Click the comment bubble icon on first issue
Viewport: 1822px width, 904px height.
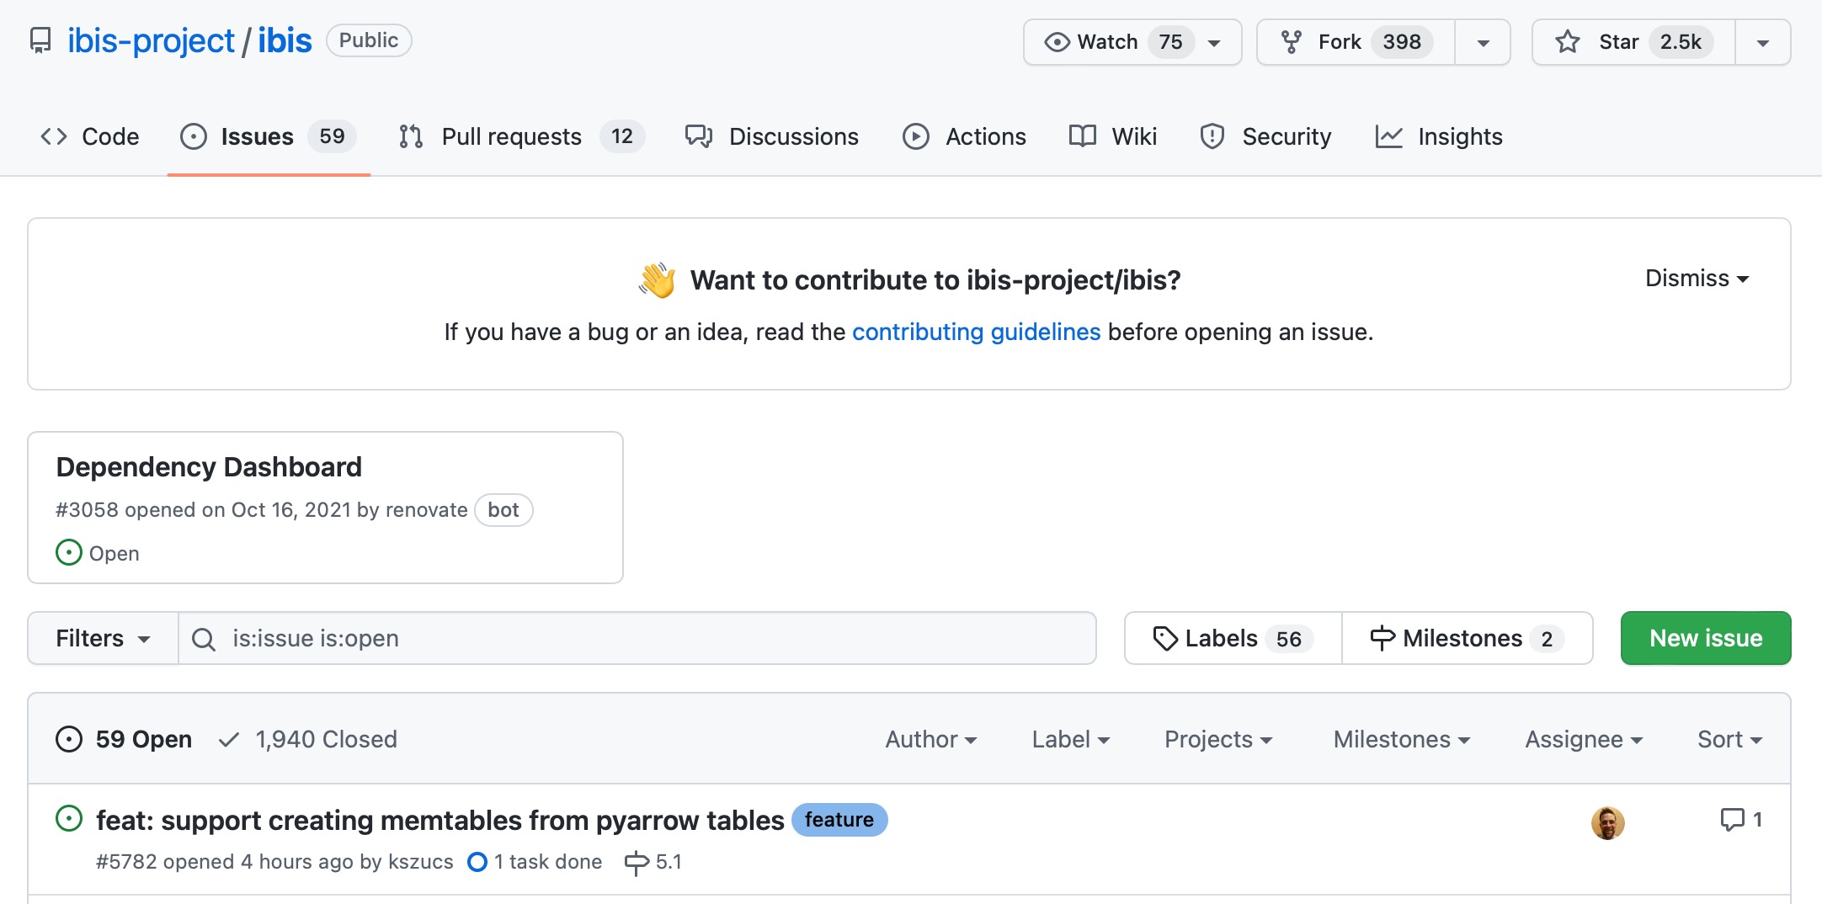coord(1732,820)
